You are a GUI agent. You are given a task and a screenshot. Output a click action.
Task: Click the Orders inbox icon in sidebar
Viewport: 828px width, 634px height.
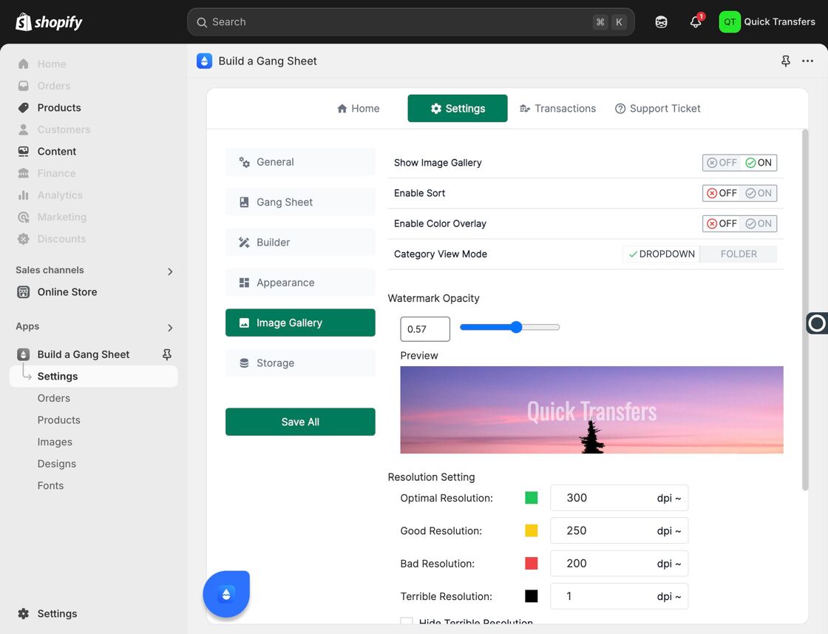click(23, 86)
